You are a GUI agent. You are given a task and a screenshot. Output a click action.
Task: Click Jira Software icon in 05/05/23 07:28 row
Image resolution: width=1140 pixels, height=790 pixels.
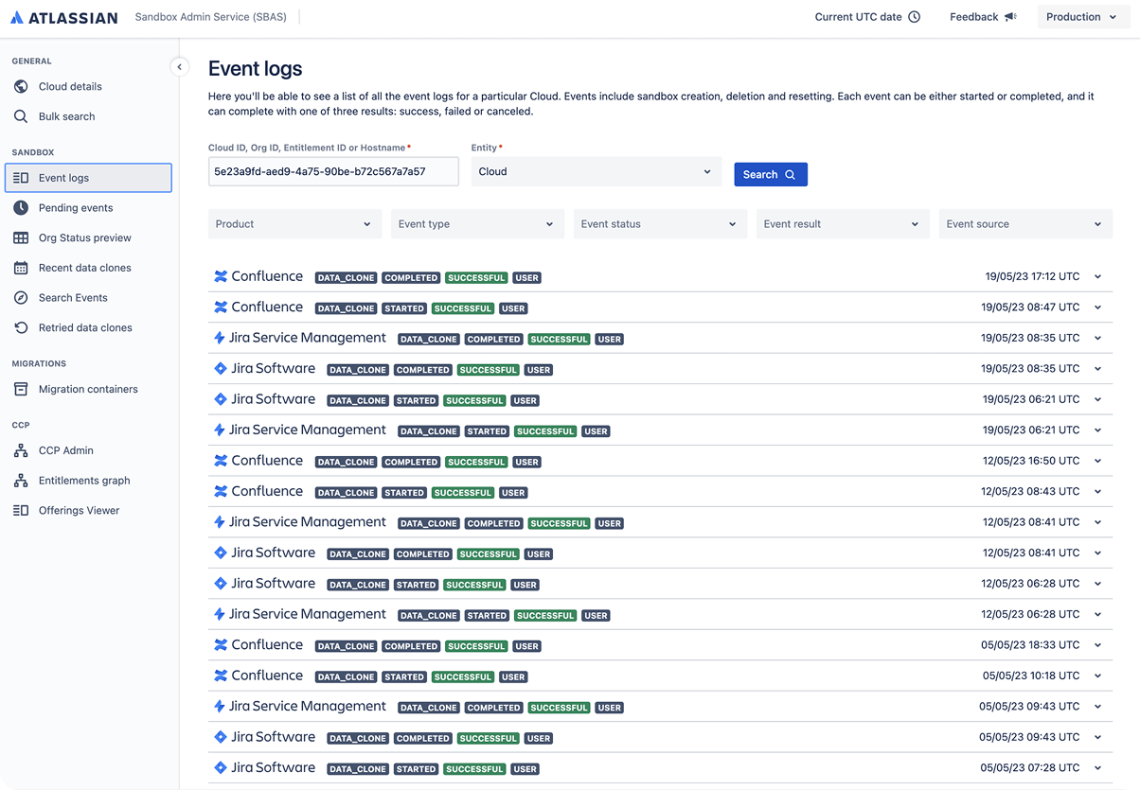(x=221, y=767)
